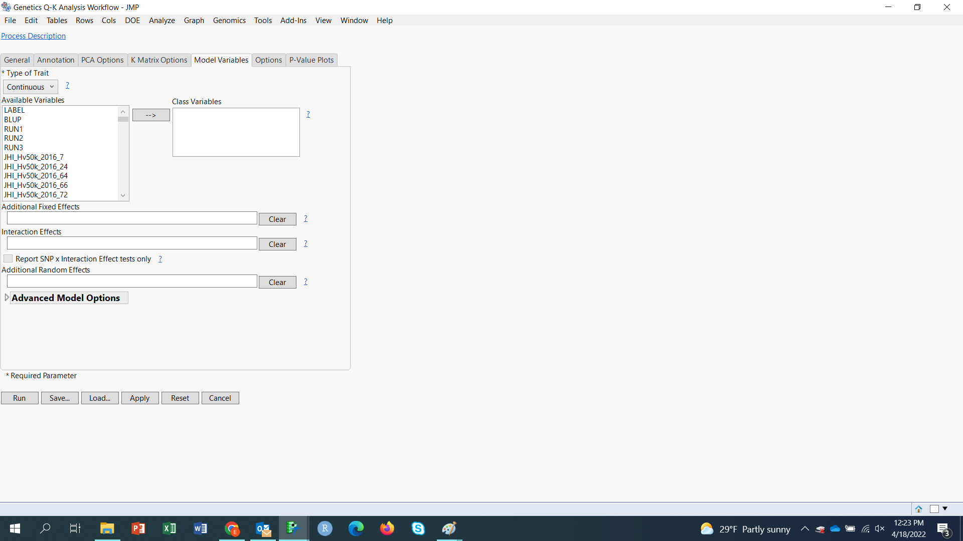Open PowerPoint from the taskbar

coord(138,528)
